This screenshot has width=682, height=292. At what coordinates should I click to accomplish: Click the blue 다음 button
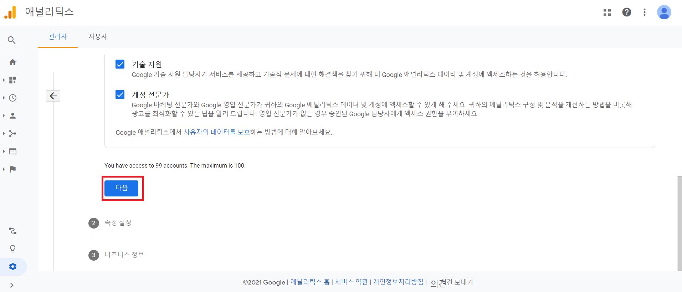[121, 188]
